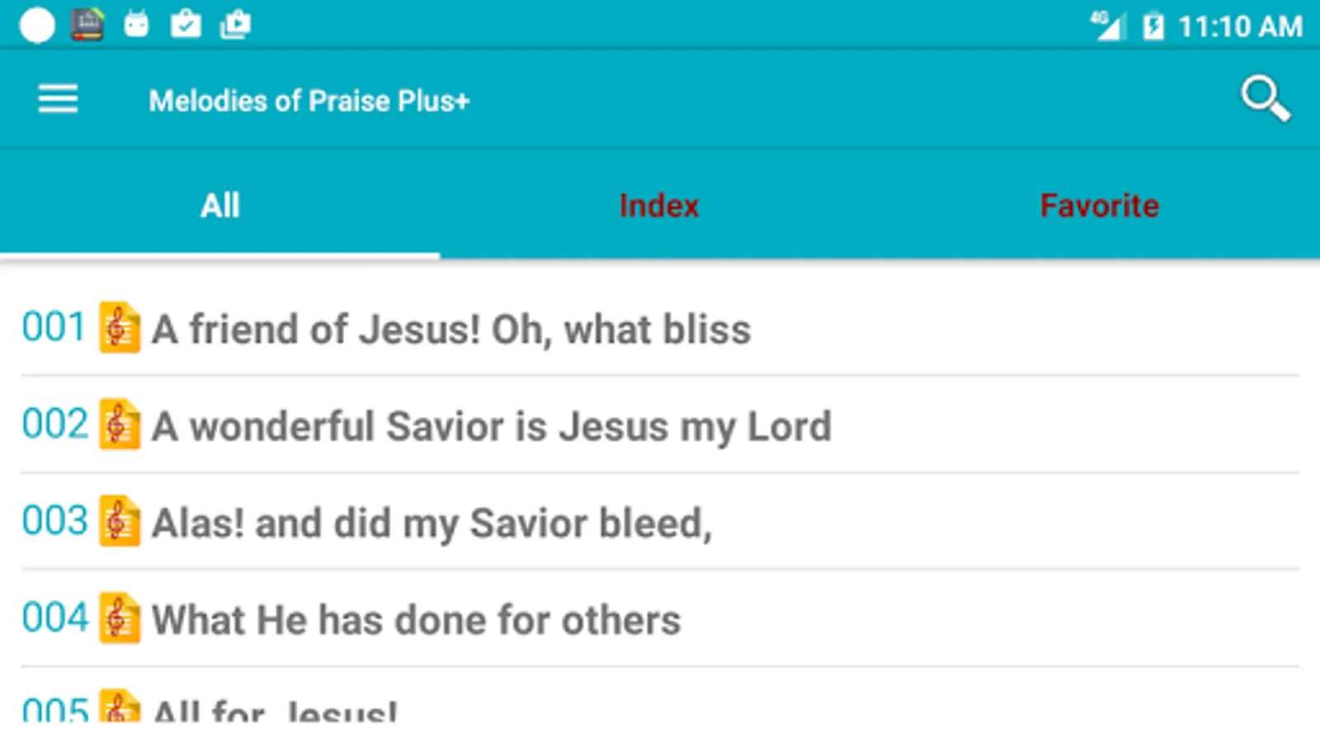Tap the 4G signal strength icon
The image size is (1320, 742).
tap(1107, 26)
